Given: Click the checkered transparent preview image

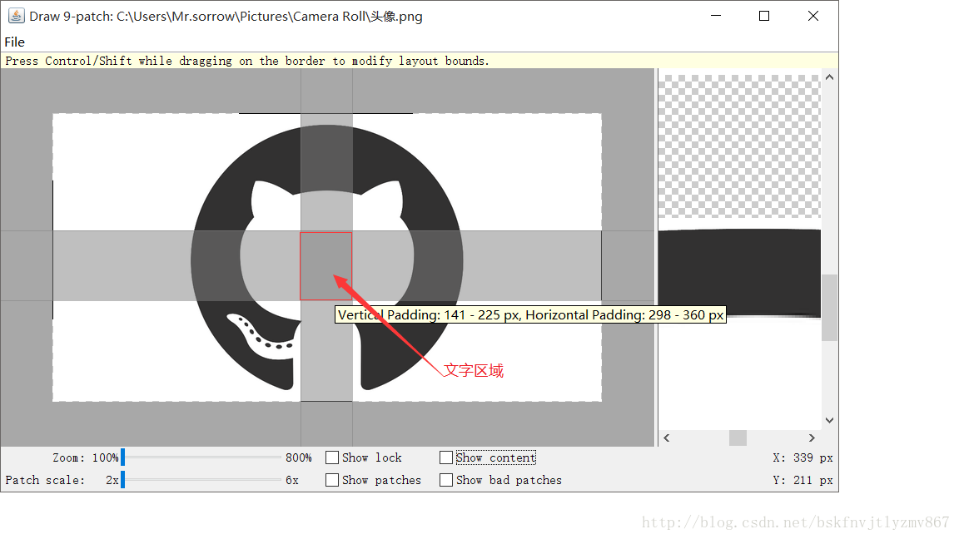Looking at the screenshot, I should 739,146.
